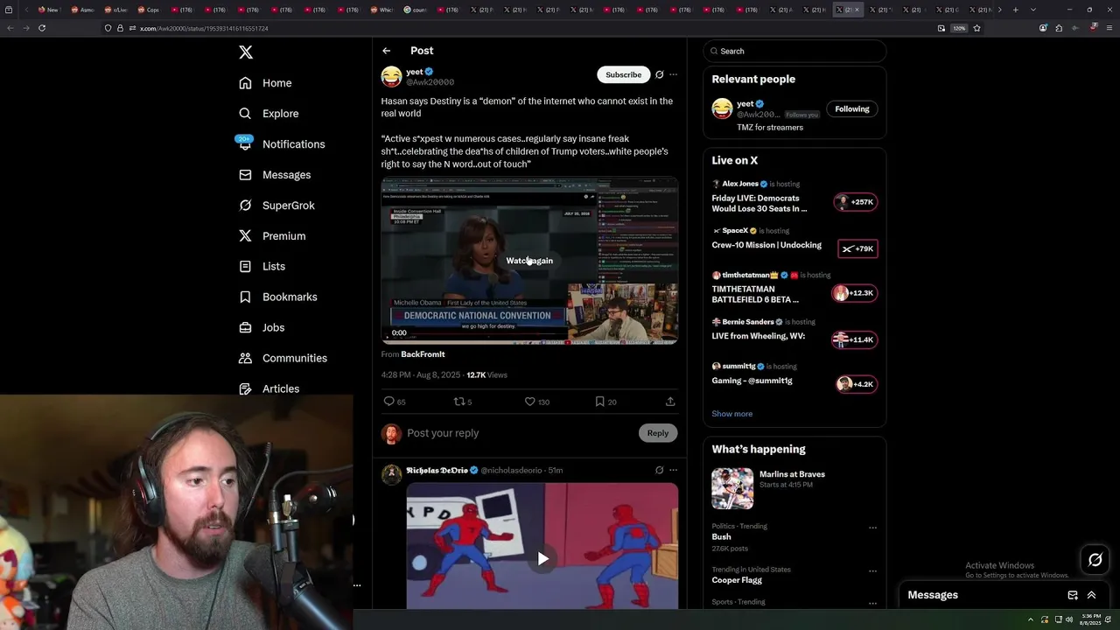Open more options on DeOrio's reply
Viewport: 1120px width, 630px height.
coord(673,470)
